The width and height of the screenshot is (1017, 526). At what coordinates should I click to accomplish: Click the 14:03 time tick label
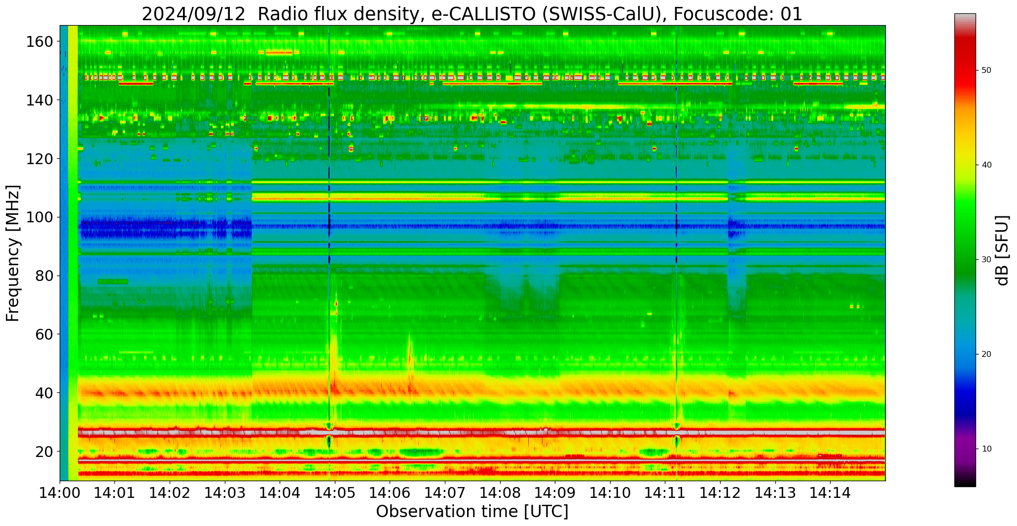coord(225,492)
